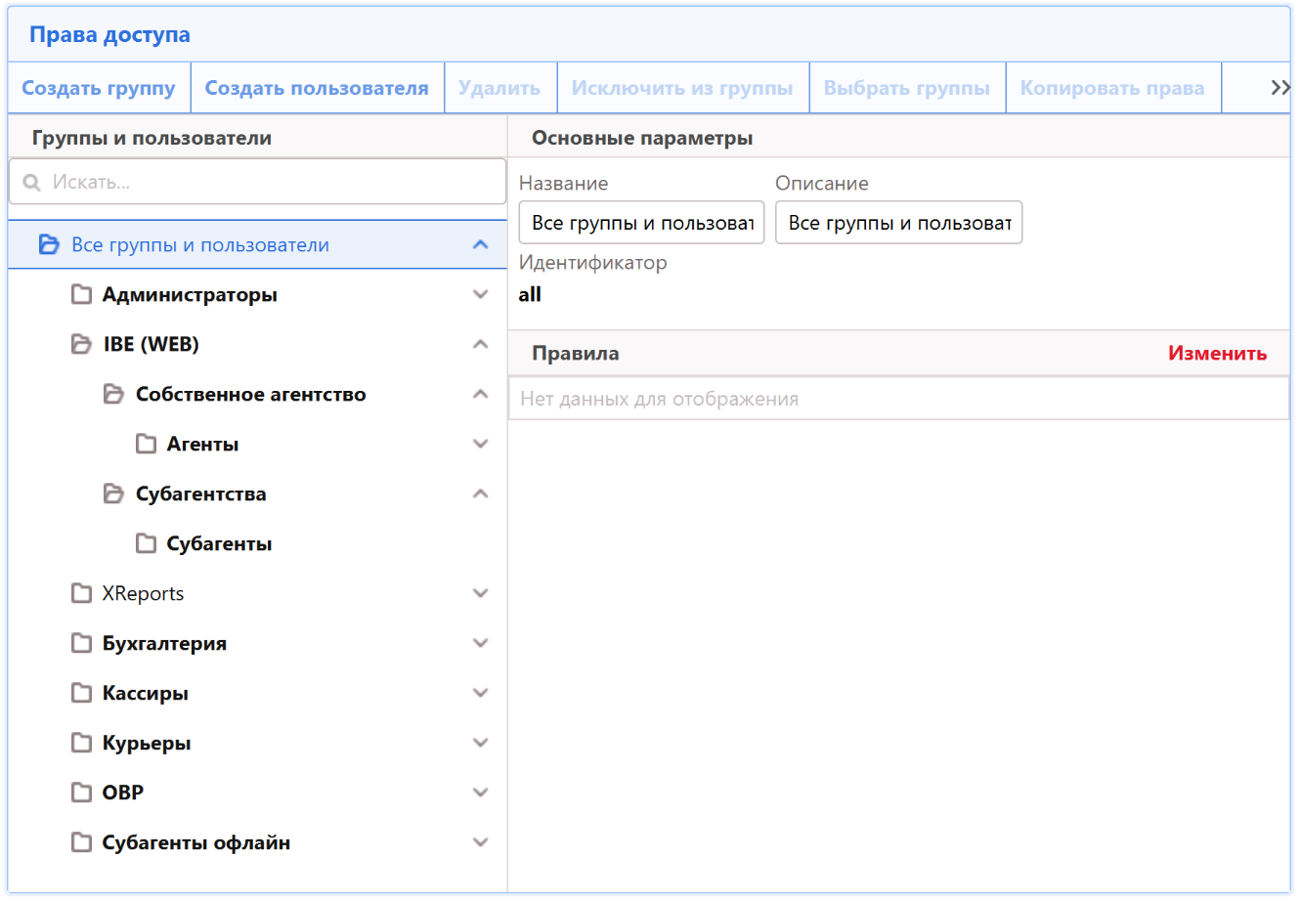
Task: Expand the Администраторы group chevron
Action: pyautogui.click(x=480, y=294)
